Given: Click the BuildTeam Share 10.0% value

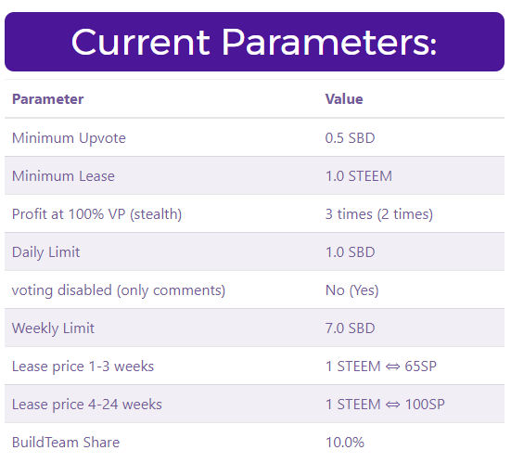Looking at the screenshot, I should [345, 443].
